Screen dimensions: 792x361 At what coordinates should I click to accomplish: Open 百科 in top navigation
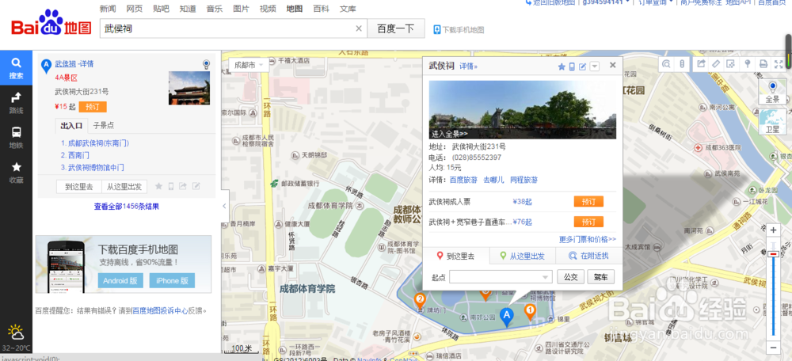point(322,9)
